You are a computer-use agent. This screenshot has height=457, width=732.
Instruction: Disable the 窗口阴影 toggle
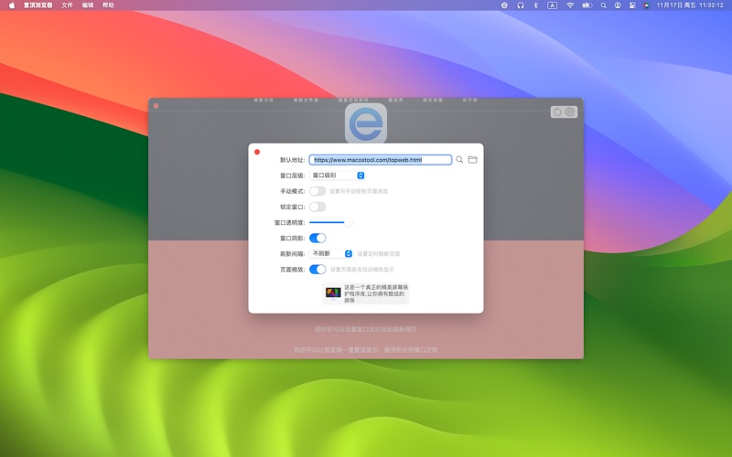[x=318, y=238]
